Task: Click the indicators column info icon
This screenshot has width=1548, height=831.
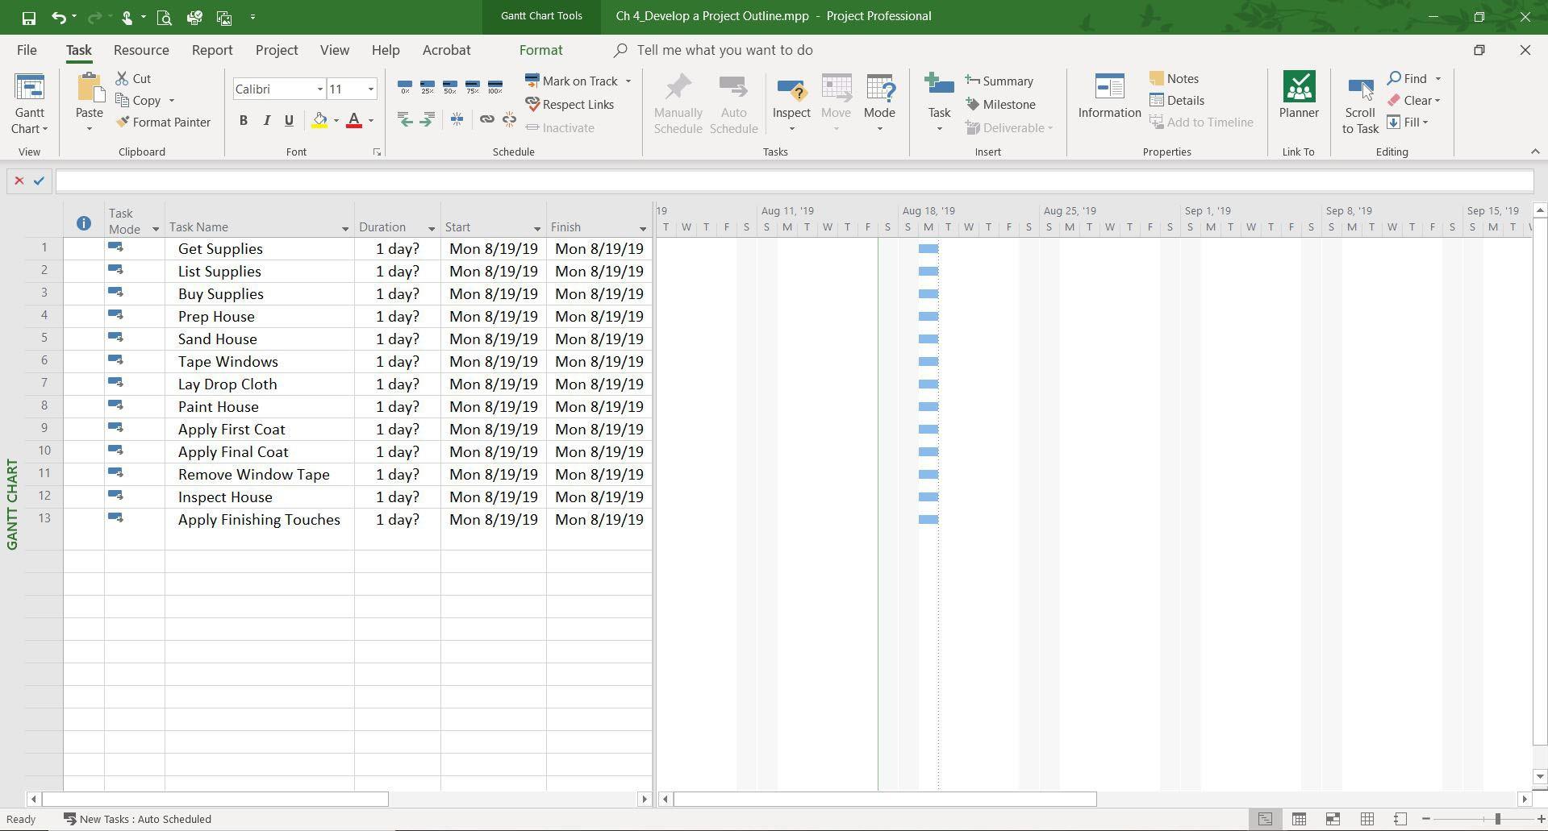Action: pos(84,223)
